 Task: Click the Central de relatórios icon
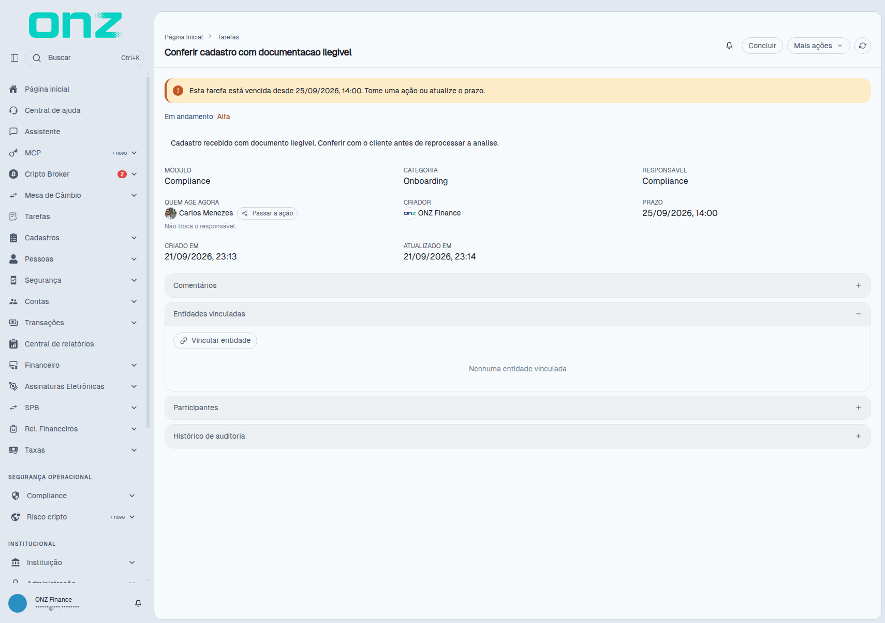(13, 344)
